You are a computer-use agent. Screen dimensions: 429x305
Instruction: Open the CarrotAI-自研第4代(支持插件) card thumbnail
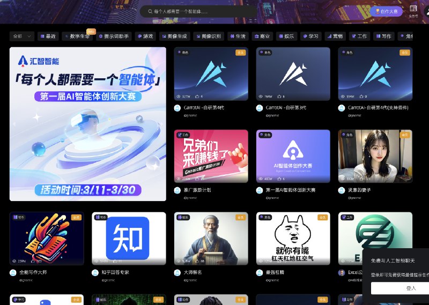pyautogui.click(x=375, y=74)
